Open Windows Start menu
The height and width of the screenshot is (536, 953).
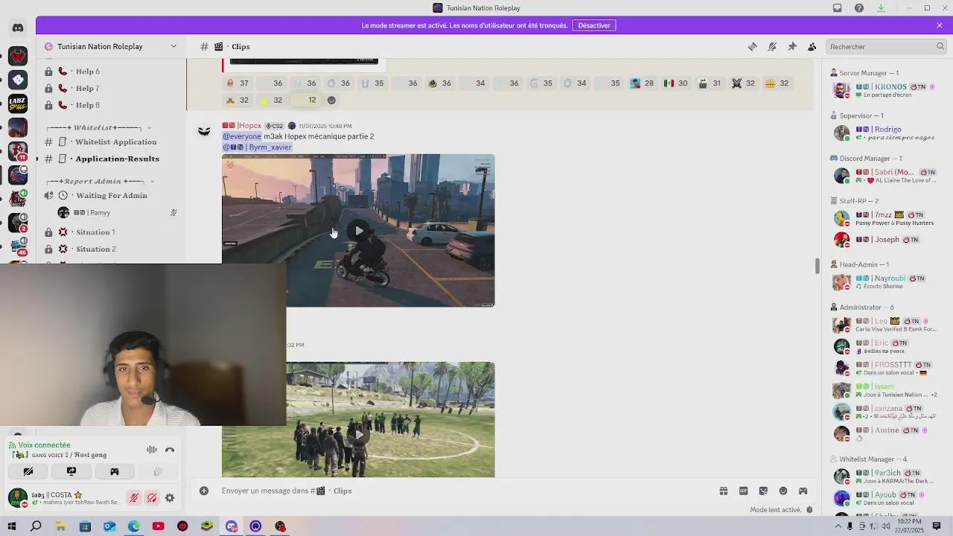coord(12,526)
